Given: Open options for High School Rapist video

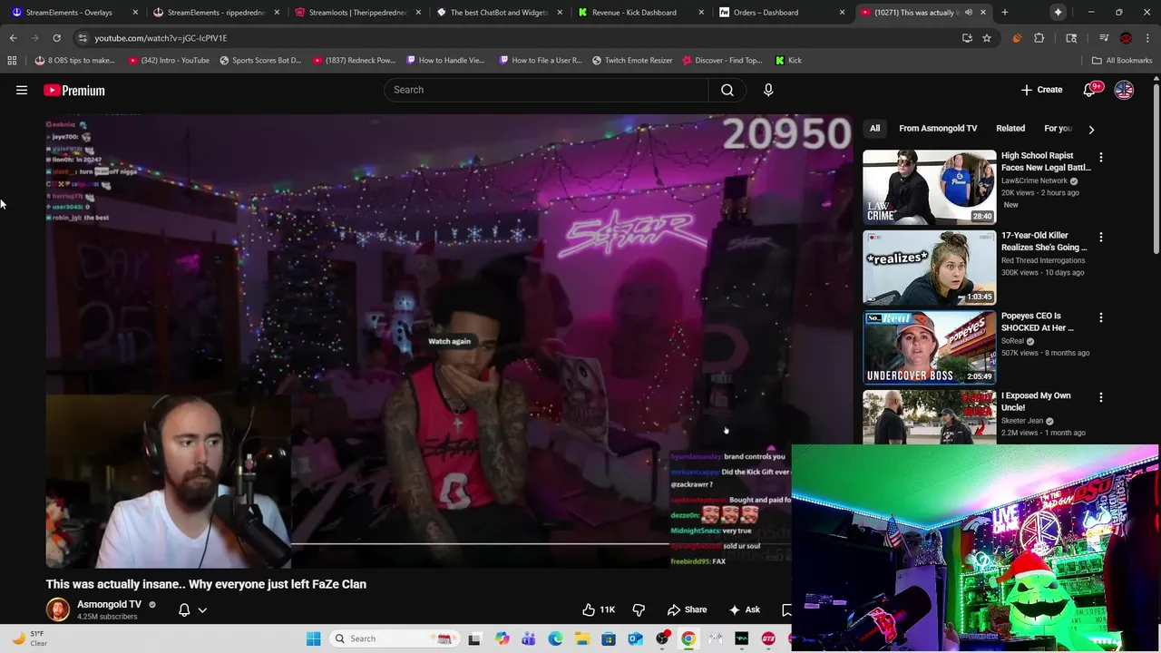Looking at the screenshot, I should tap(1100, 157).
